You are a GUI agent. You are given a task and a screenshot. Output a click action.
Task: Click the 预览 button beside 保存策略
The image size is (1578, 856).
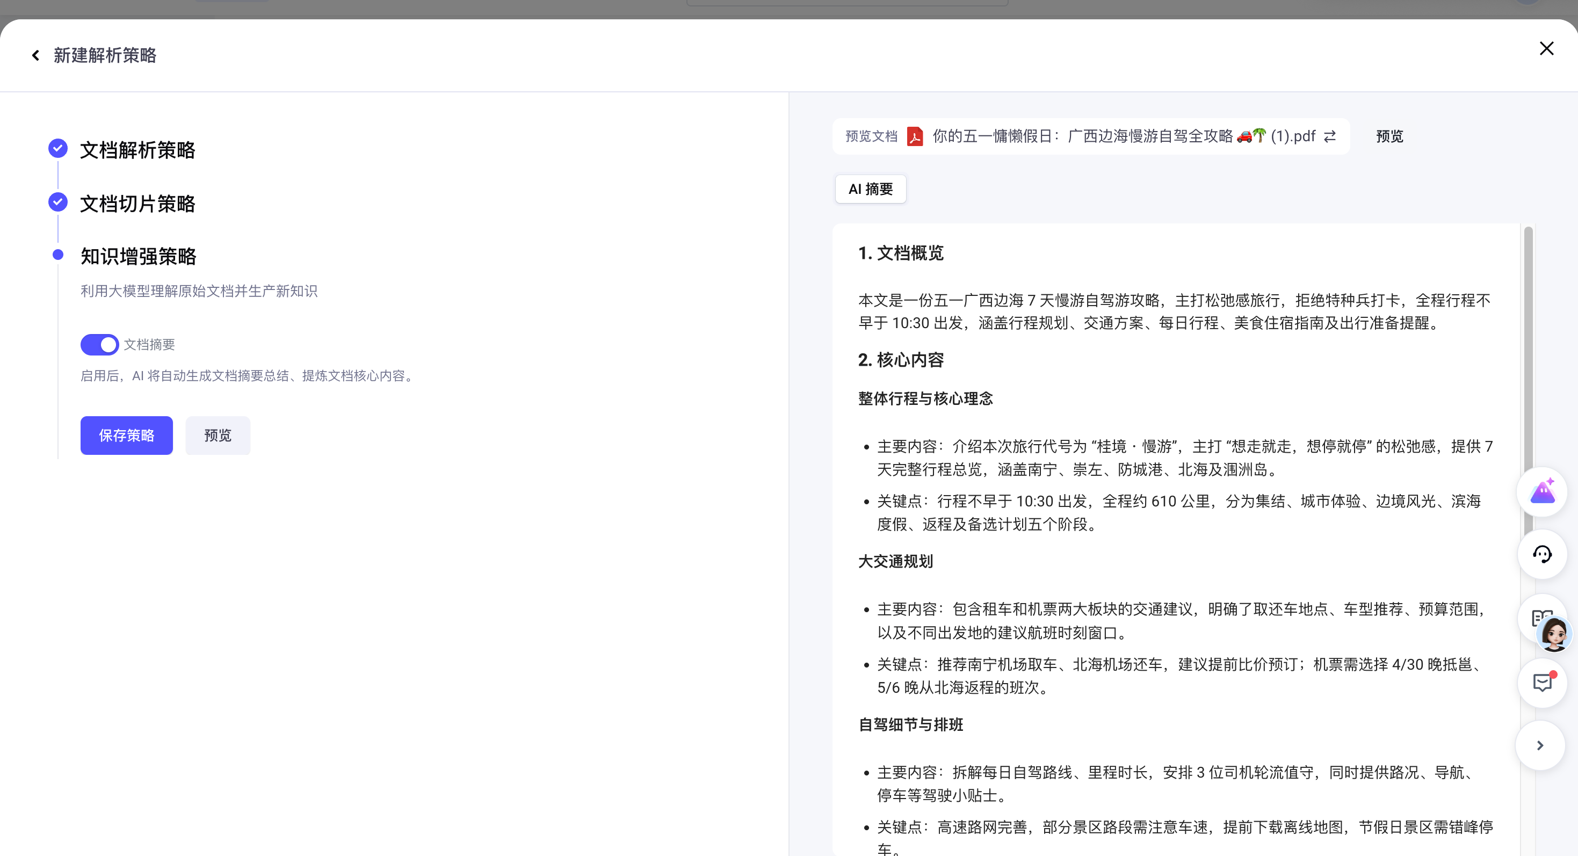[218, 436]
